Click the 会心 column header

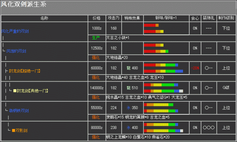pyautogui.click(x=195, y=18)
